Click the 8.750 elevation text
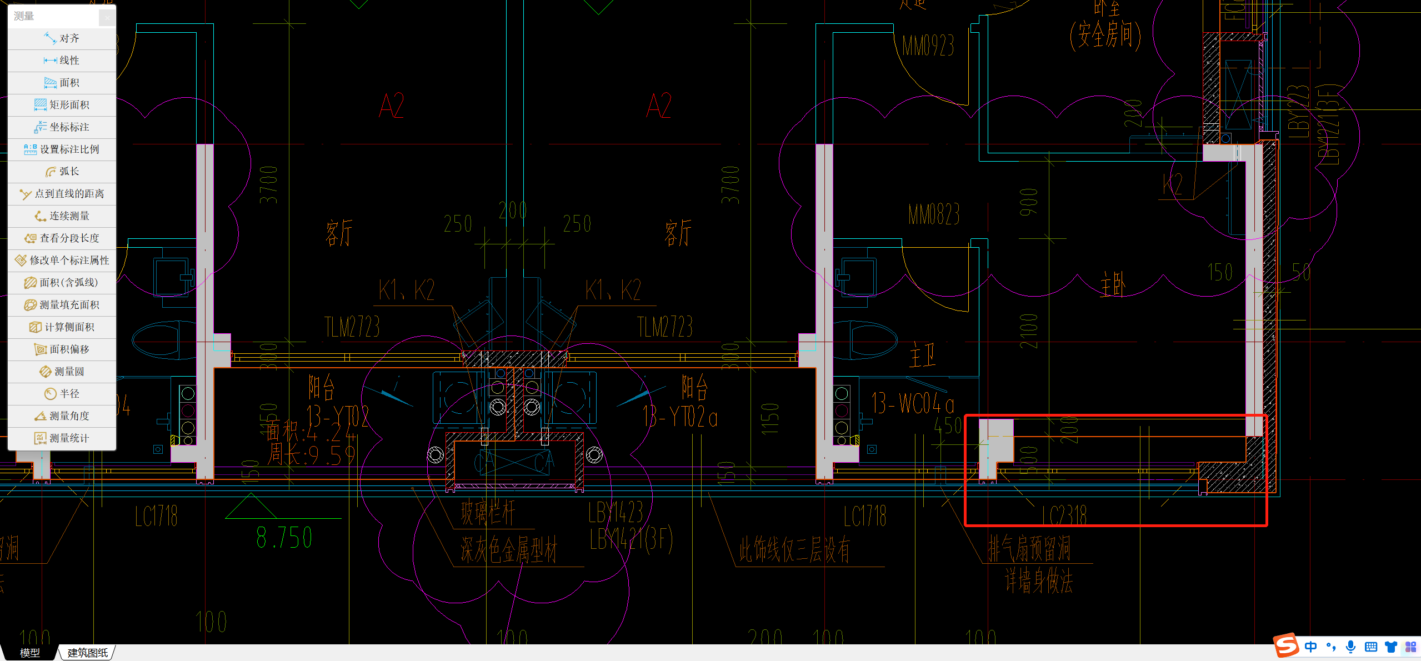Image resolution: width=1421 pixels, height=661 pixels. point(284,538)
